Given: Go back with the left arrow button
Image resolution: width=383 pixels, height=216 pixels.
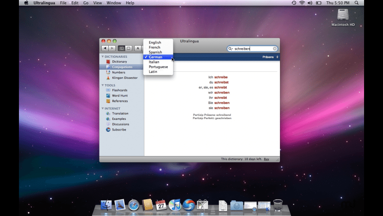Looking at the screenshot, I should pyautogui.click(x=105, y=48).
